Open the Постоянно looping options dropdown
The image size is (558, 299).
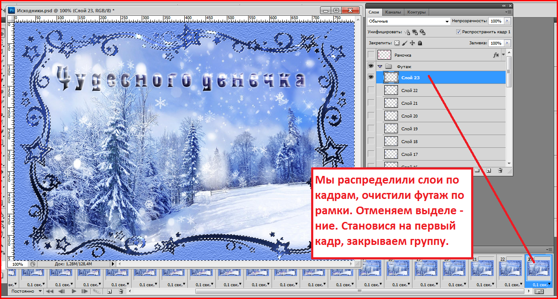point(26,291)
